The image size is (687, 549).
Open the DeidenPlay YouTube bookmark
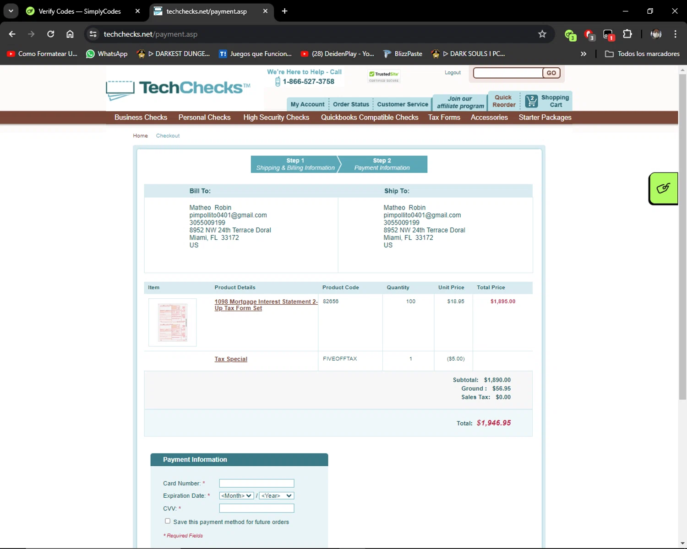click(x=338, y=54)
